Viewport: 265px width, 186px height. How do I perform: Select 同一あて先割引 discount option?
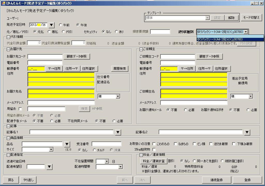tap(194, 161)
